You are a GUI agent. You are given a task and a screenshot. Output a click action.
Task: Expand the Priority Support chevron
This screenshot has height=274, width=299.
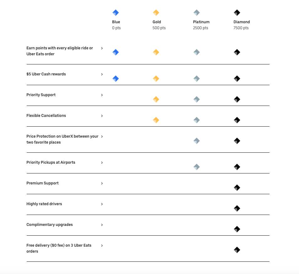click(102, 95)
